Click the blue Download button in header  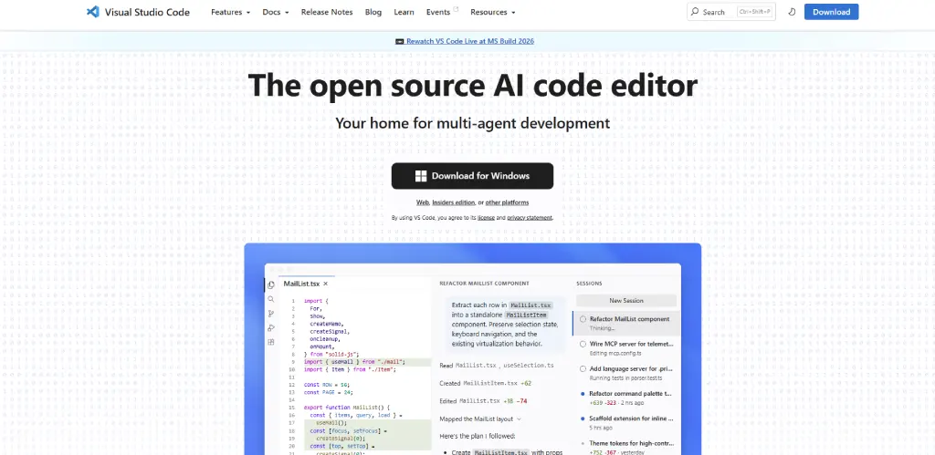coord(831,12)
